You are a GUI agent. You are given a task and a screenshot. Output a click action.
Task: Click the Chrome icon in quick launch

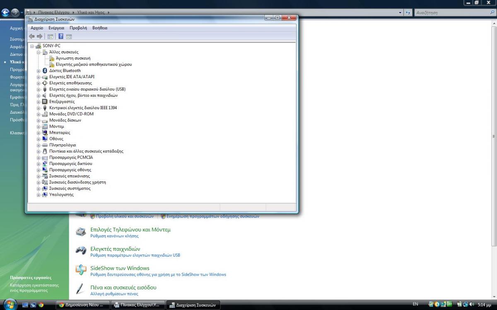[x=41, y=305]
